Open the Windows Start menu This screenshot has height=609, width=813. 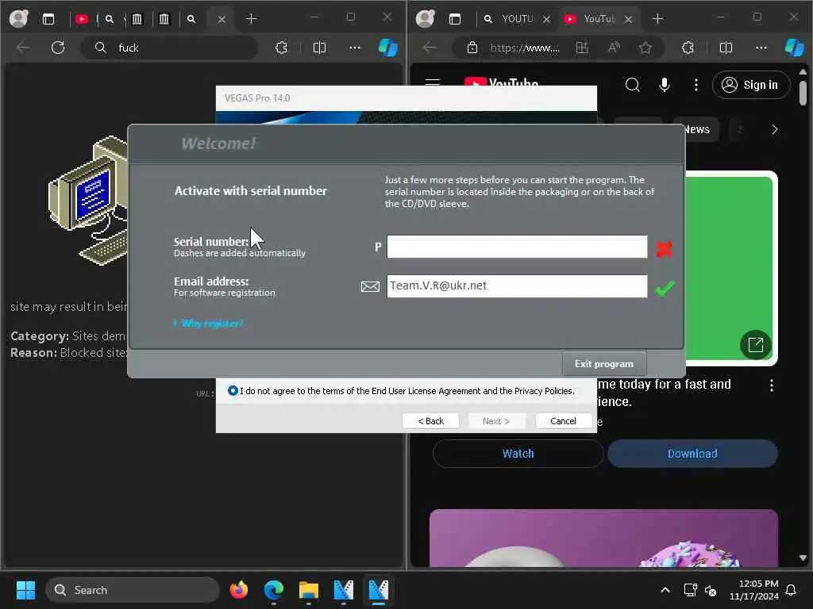tap(25, 590)
